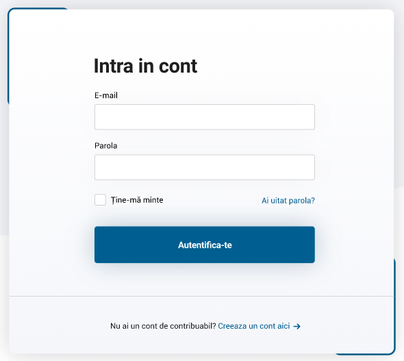
Task: Click the horizontal divider above the footer
Action: pyautogui.click(x=201, y=297)
